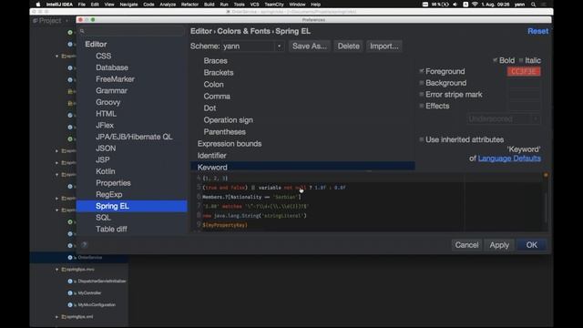This screenshot has height=328, width=583.
Task: Click the red Foreground color swatch
Action: (x=524, y=71)
